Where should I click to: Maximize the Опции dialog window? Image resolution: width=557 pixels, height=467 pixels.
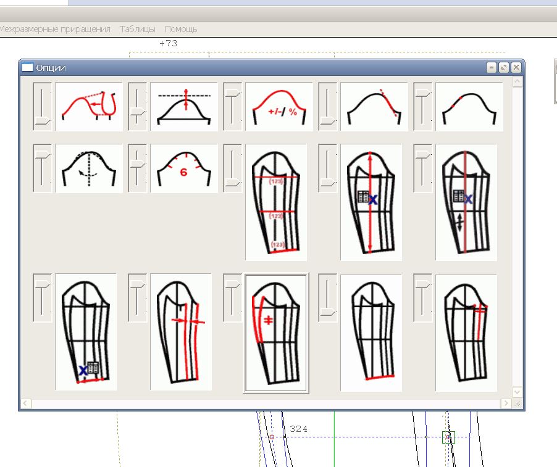pyautogui.click(x=504, y=68)
